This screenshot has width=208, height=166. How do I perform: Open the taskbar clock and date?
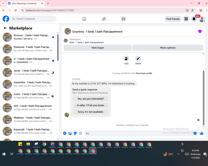point(196,154)
